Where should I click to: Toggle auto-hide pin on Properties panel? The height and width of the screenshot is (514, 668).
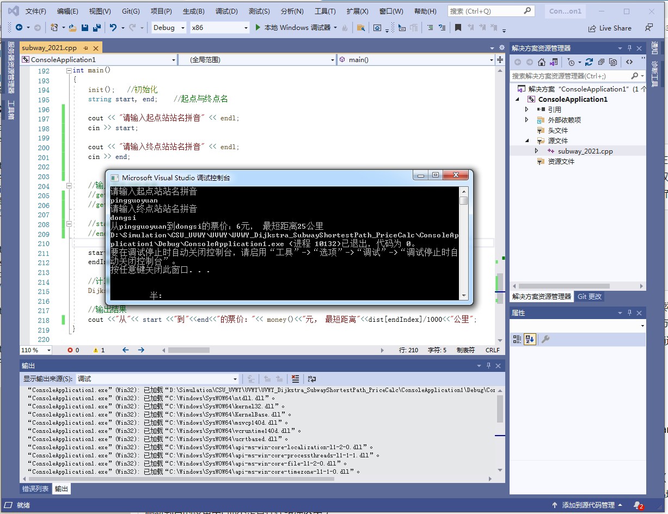(630, 313)
